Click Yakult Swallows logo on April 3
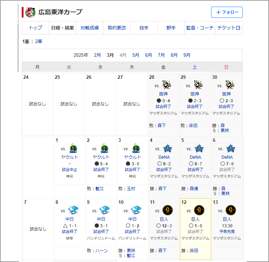 136,148
